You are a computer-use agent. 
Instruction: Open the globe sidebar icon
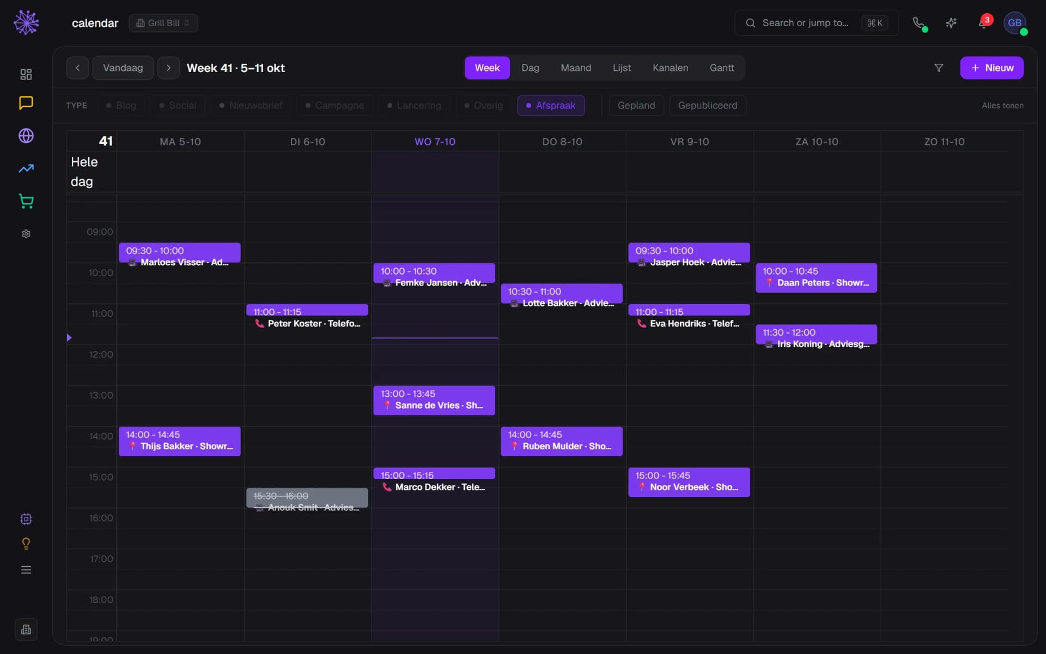26,136
